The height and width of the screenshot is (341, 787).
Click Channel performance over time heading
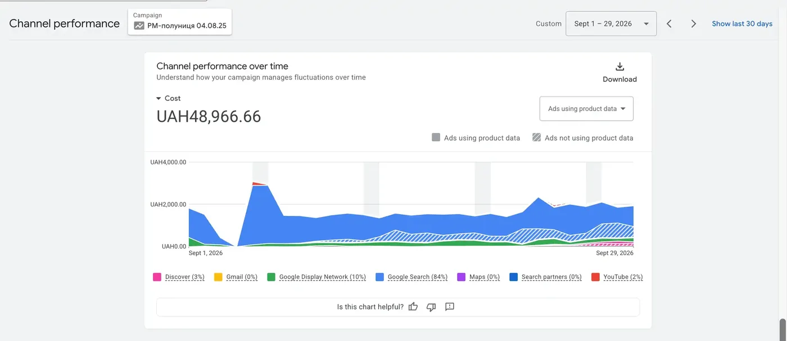(x=222, y=66)
